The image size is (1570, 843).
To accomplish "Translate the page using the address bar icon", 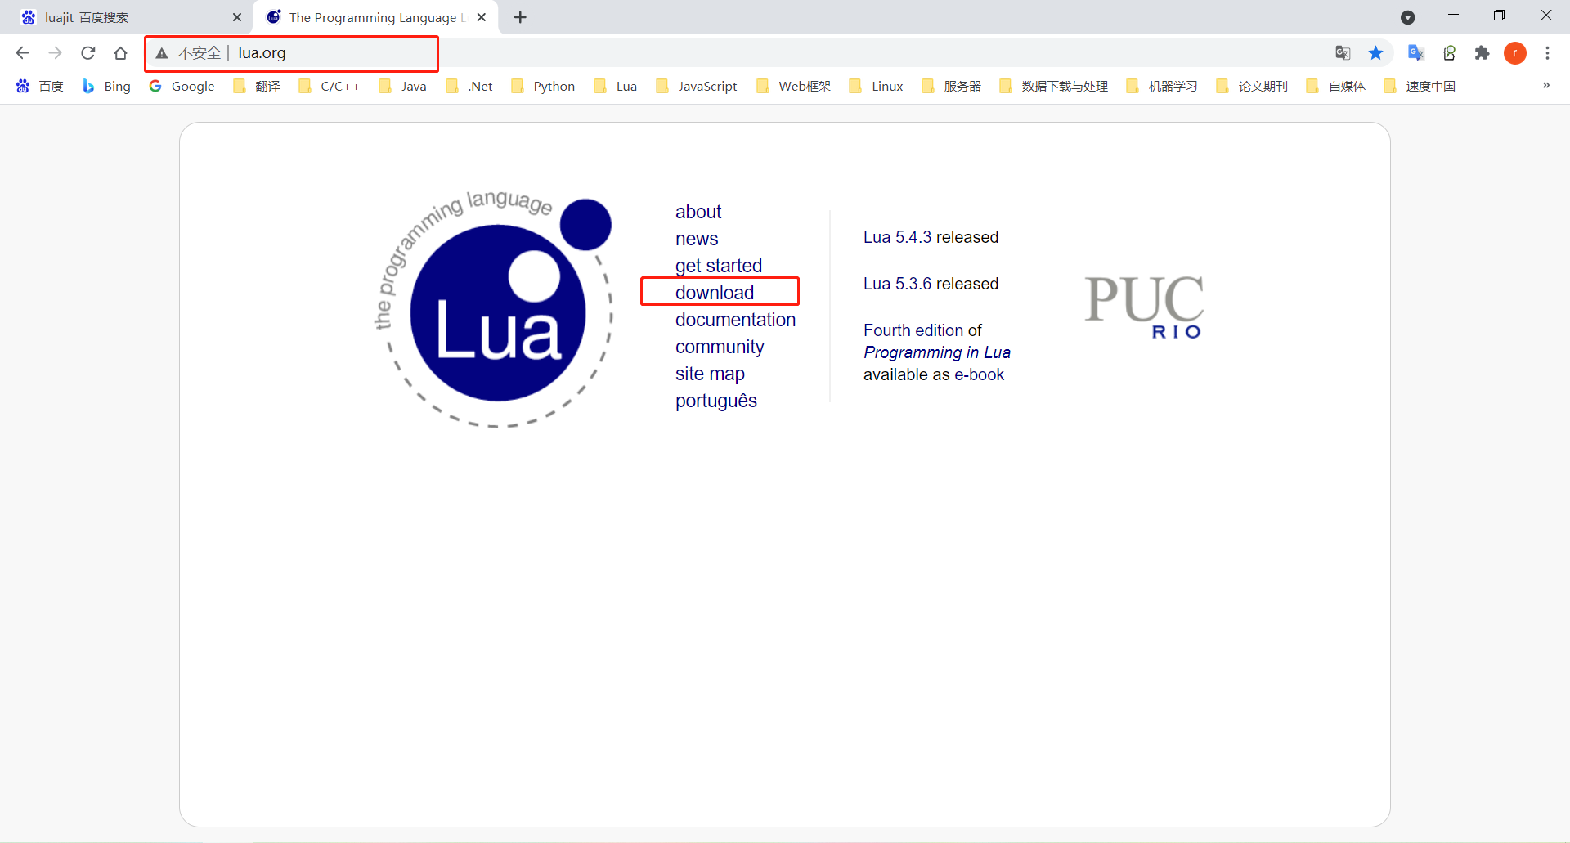I will pyautogui.click(x=1343, y=52).
